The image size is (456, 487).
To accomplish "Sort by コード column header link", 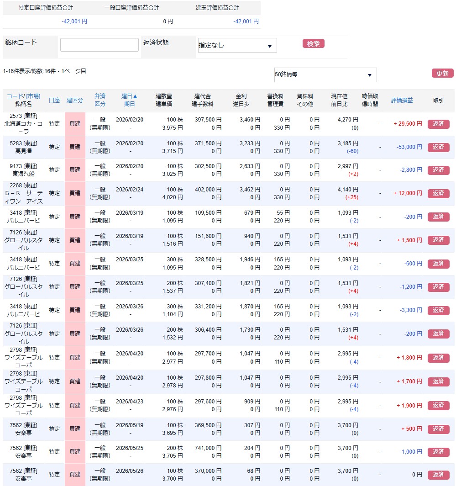I will (x=15, y=96).
